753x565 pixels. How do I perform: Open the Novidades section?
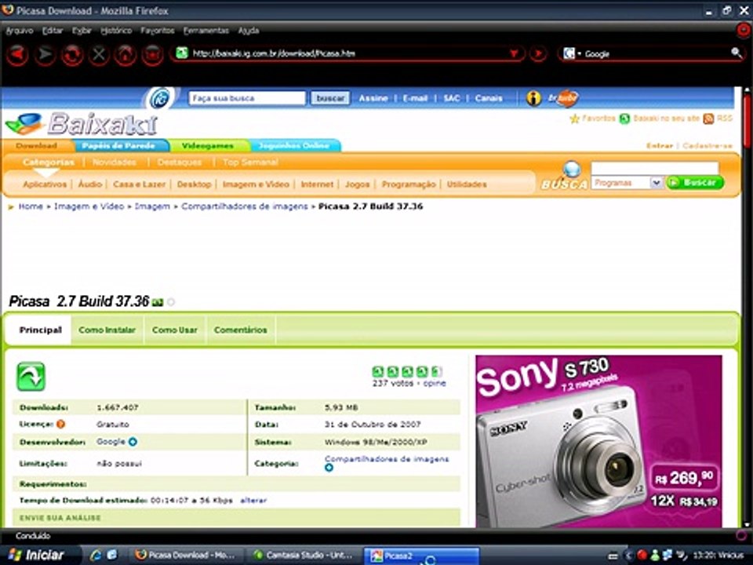pyautogui.click(x=115, y=162)
